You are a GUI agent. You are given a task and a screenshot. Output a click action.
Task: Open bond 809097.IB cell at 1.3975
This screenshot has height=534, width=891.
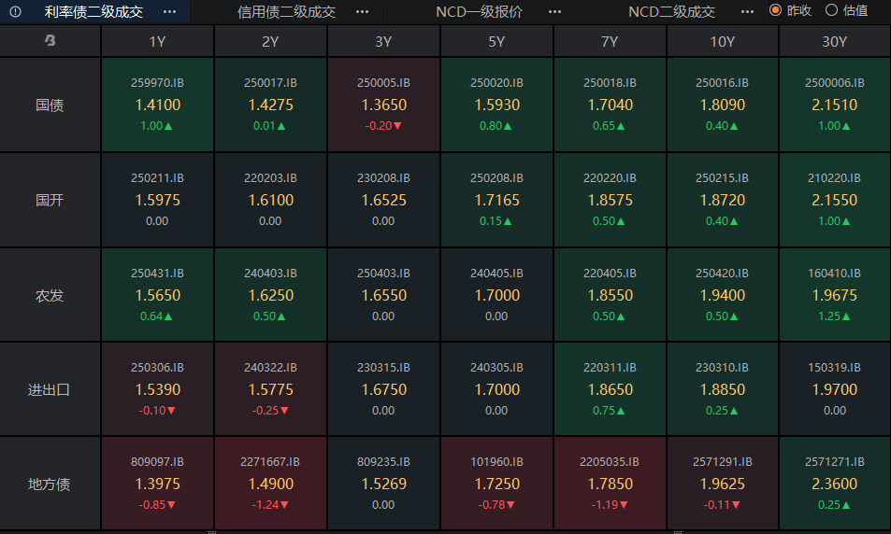point(157,485)
